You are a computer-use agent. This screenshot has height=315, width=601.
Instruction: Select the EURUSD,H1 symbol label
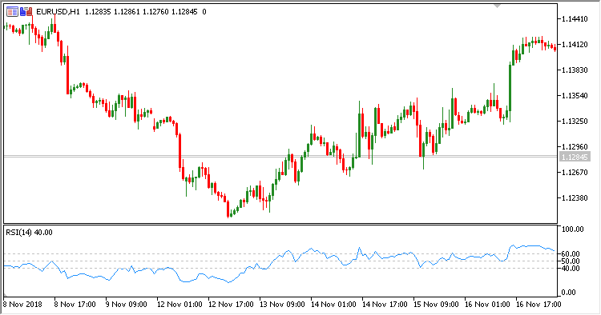coord(58,12)
